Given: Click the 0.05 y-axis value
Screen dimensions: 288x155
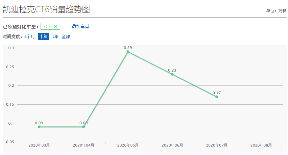Looking at the screenshot, I should pos(10,142).
